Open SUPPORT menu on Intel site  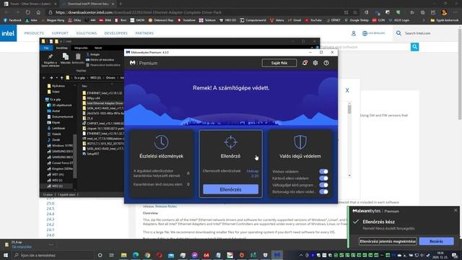pos(60,33)
